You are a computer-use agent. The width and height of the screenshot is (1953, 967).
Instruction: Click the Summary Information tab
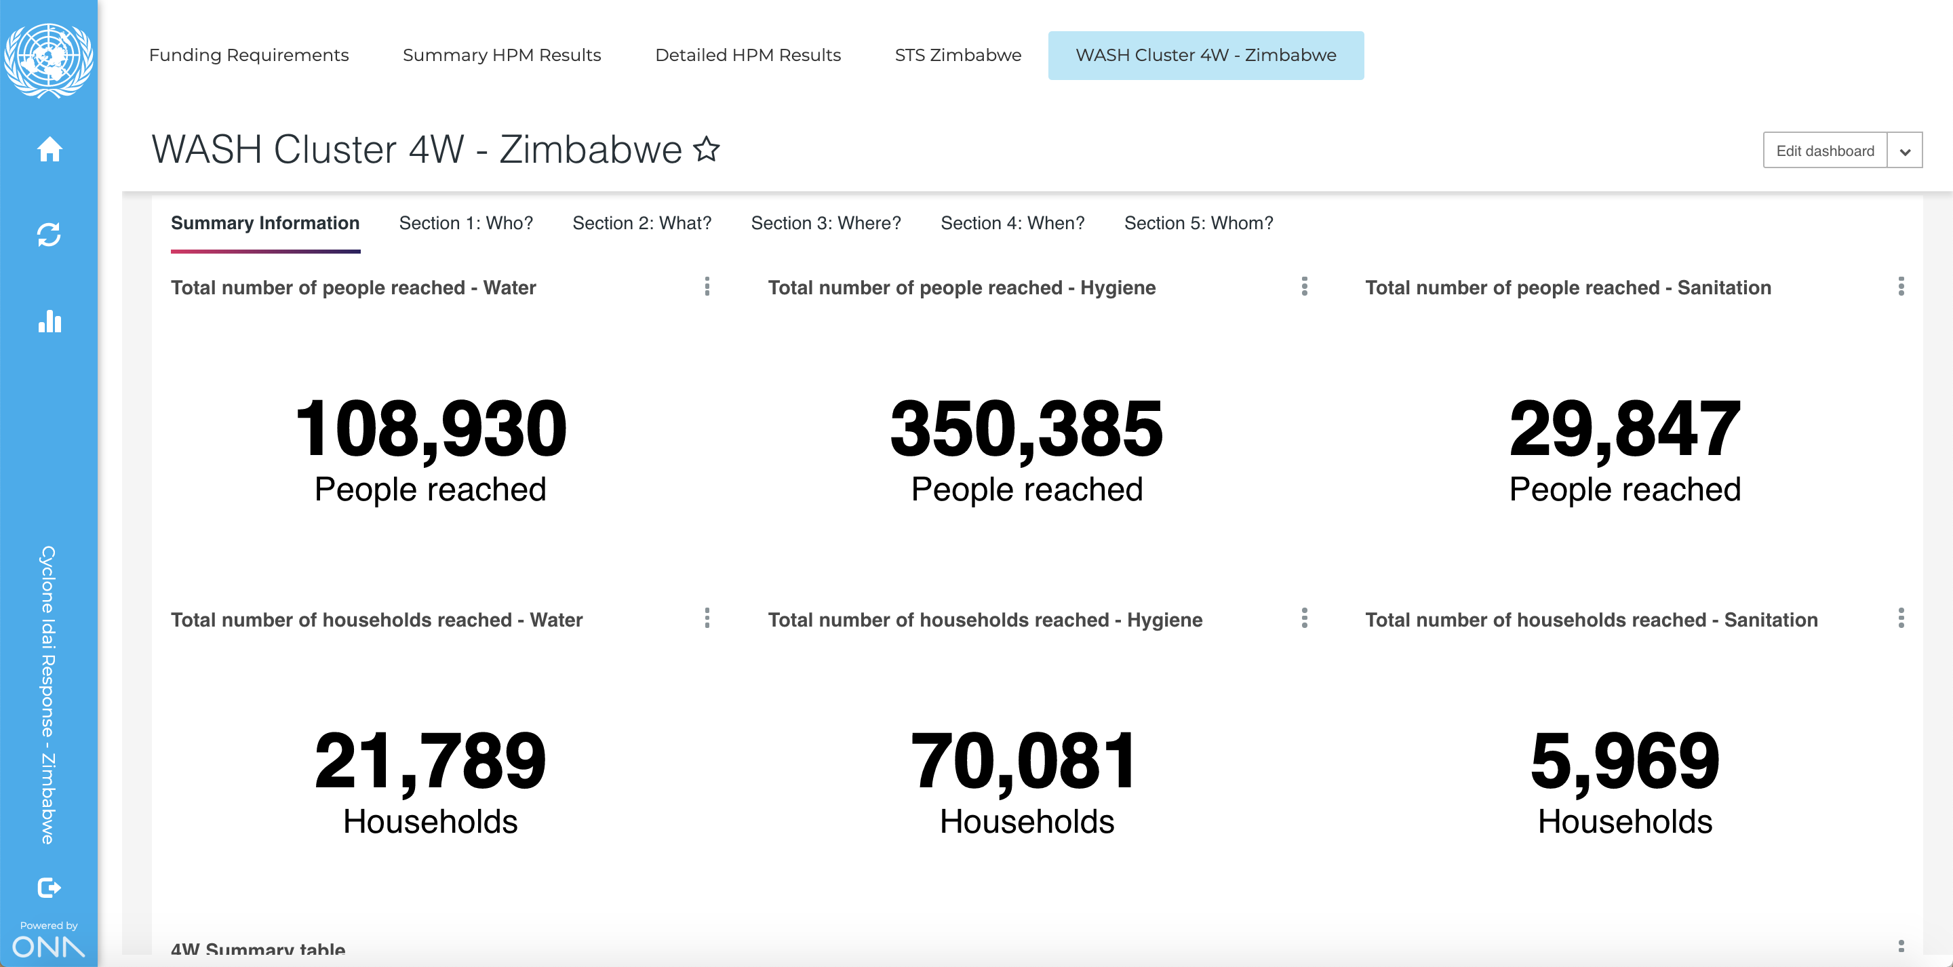click(265, 223)
